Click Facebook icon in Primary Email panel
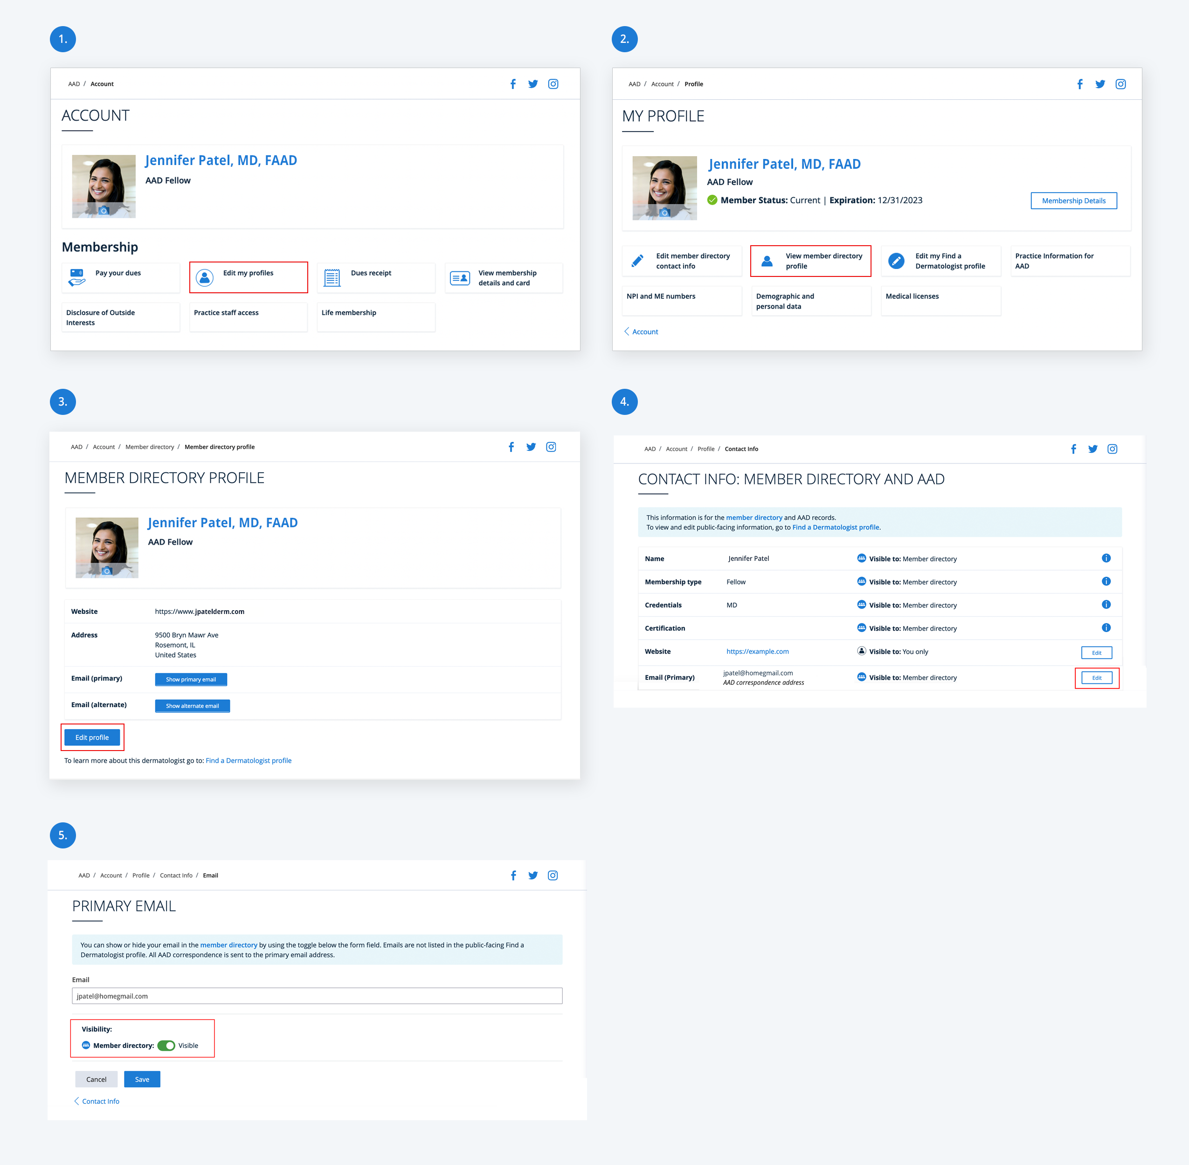 tap(513, 875)
